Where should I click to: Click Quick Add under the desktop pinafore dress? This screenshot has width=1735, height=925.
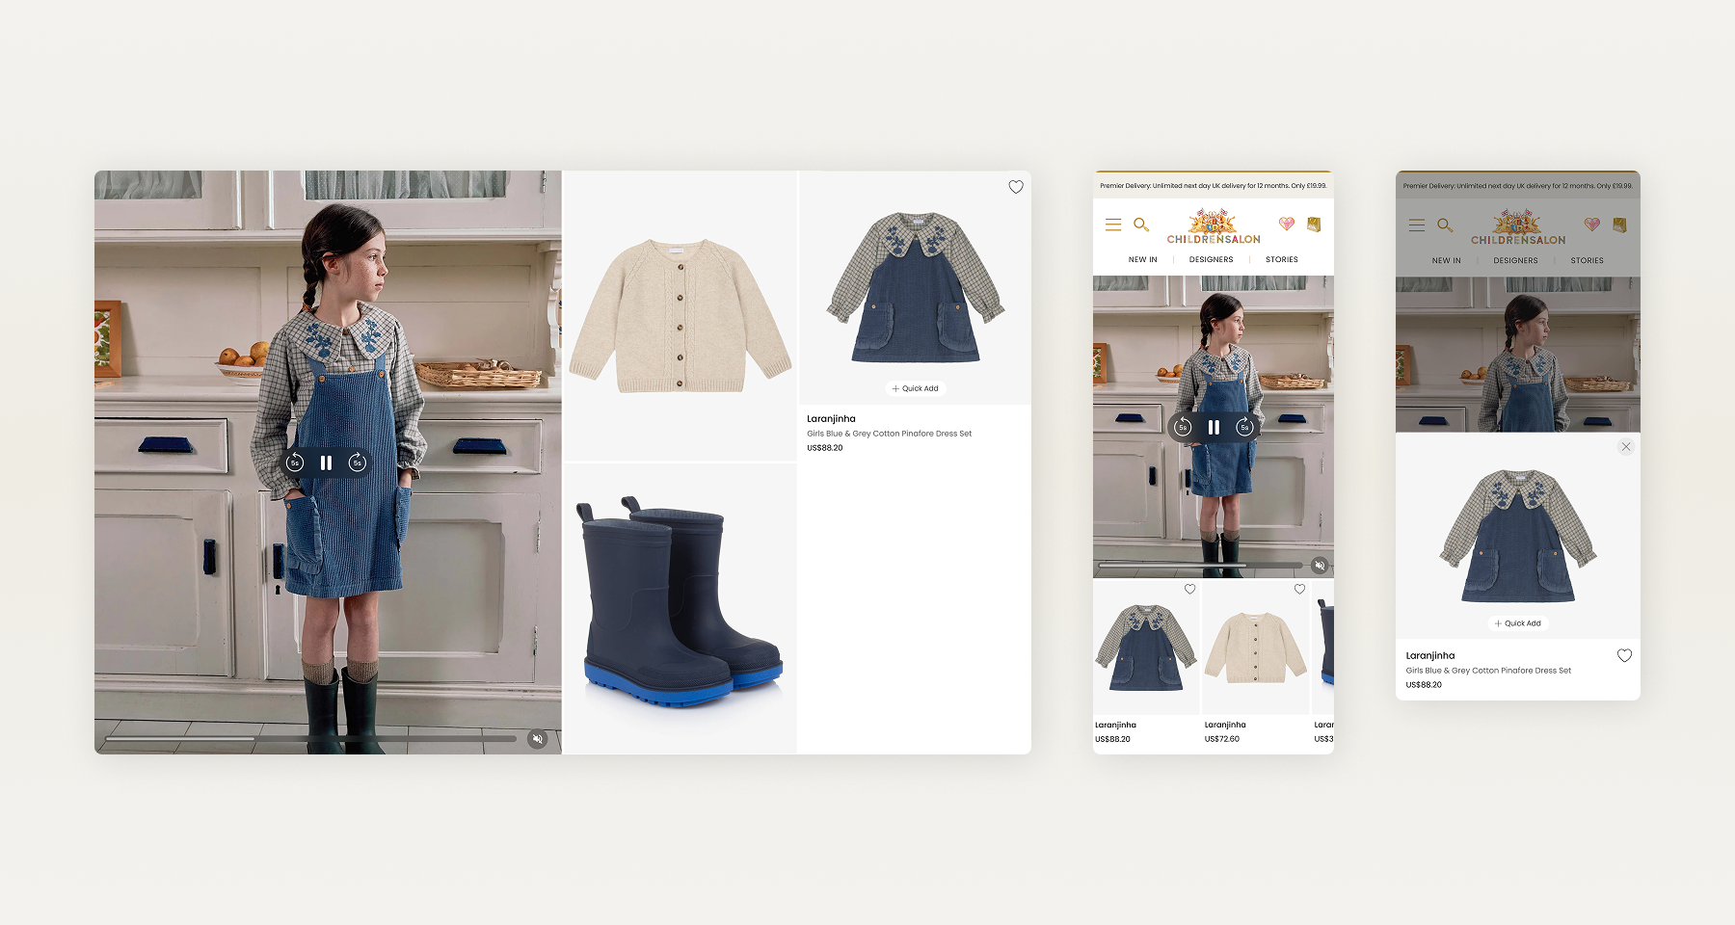(x=916, y=388)
